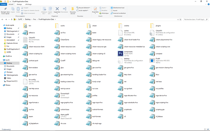Click the back navigation arrow
Image resolution: width=210 pixels, height=131 pixels.
(x=2, y=19)
